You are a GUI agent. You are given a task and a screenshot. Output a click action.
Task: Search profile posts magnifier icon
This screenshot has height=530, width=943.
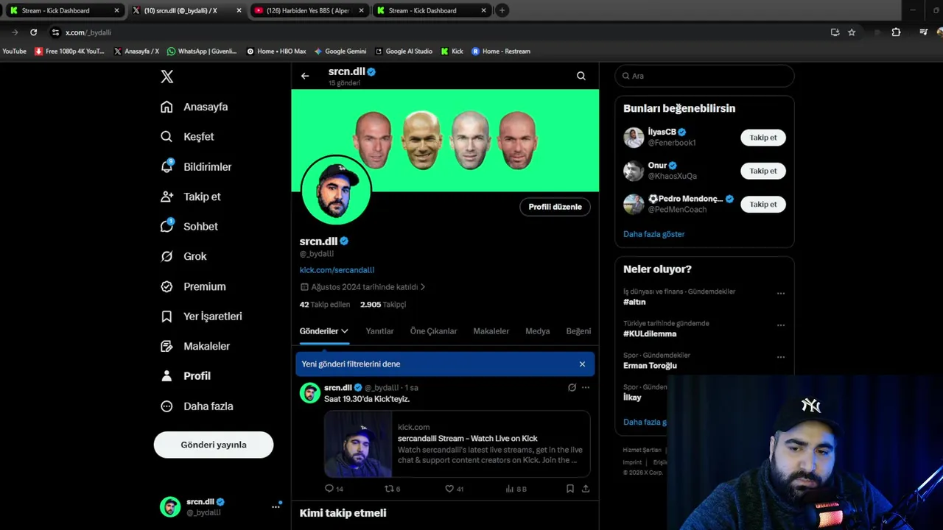[x=581, y=76]
